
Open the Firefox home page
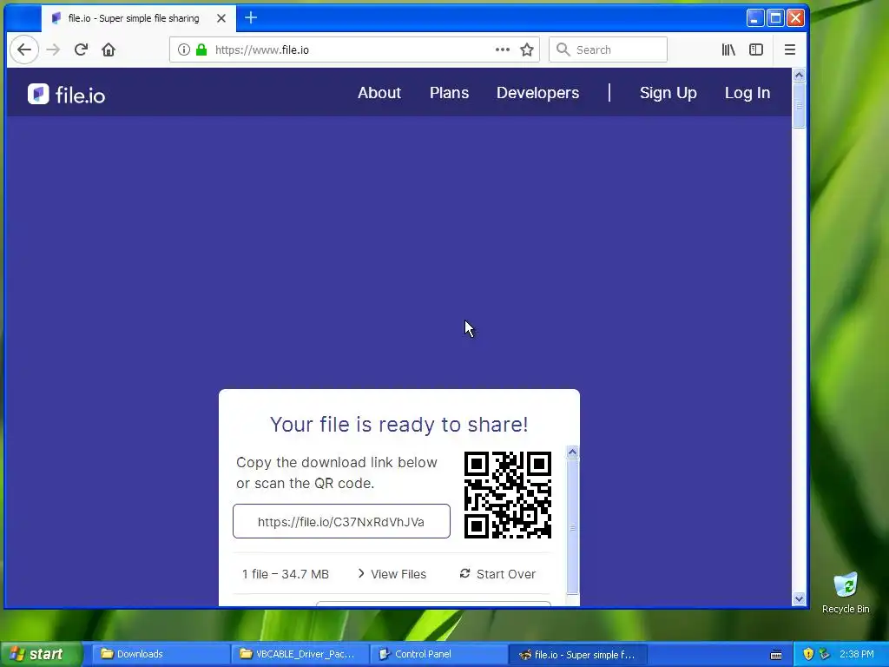coord(109,50)
